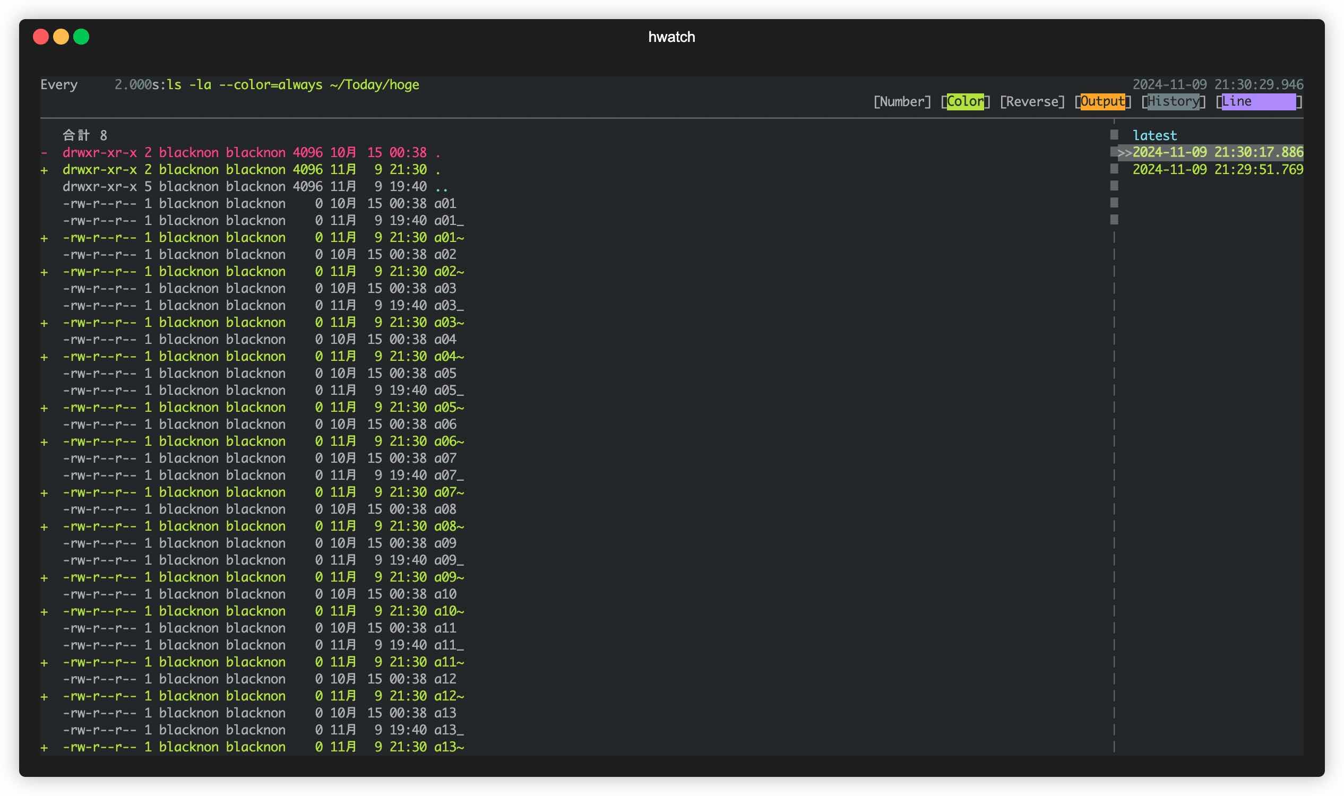The height and width of the screenshot is (796, 1344).
Task: Select history entry 21:30:17.886
Action: point(1217,152)
